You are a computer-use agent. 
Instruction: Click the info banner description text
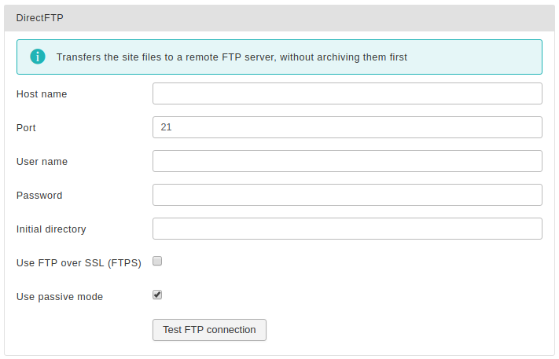(x=232, y=57)
